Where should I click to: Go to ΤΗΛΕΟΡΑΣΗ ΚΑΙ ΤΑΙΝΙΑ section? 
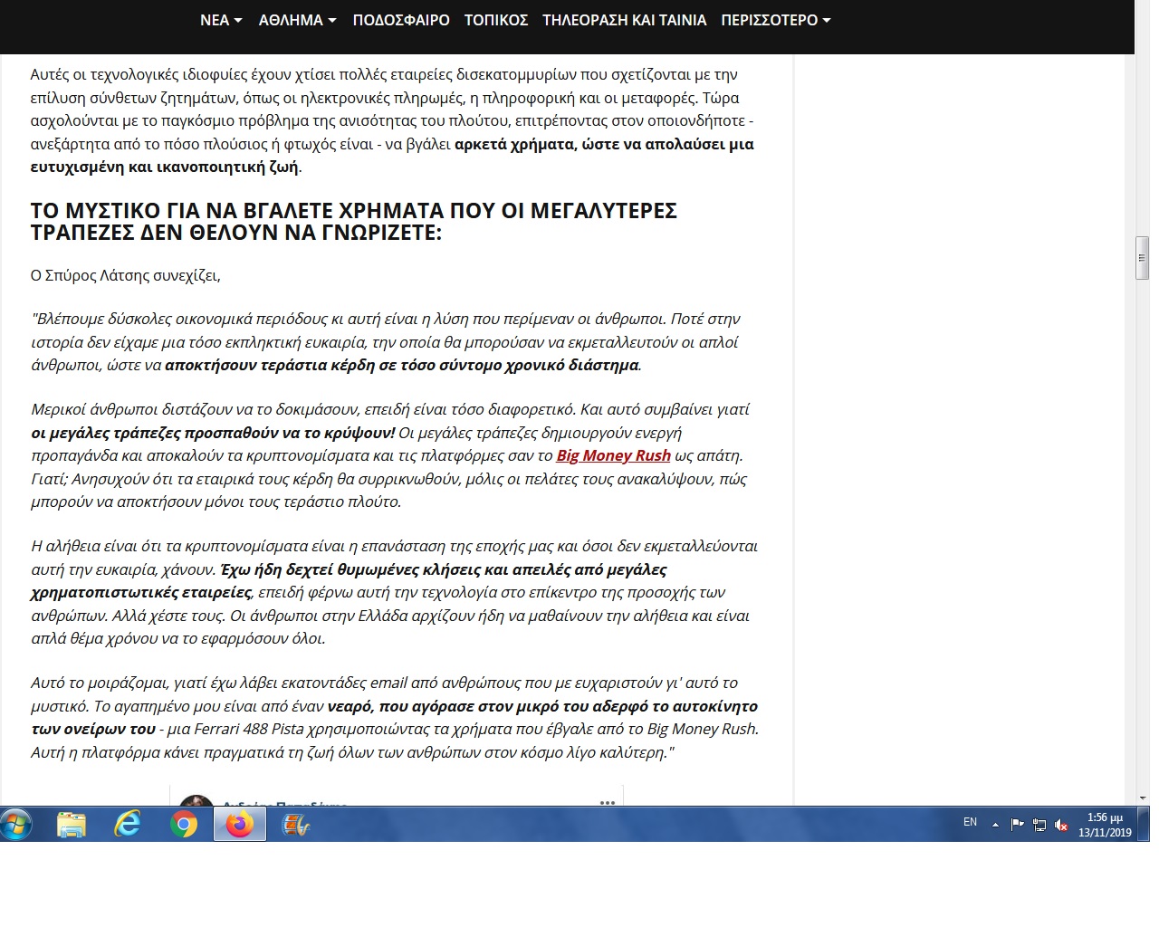click(624, 20)
